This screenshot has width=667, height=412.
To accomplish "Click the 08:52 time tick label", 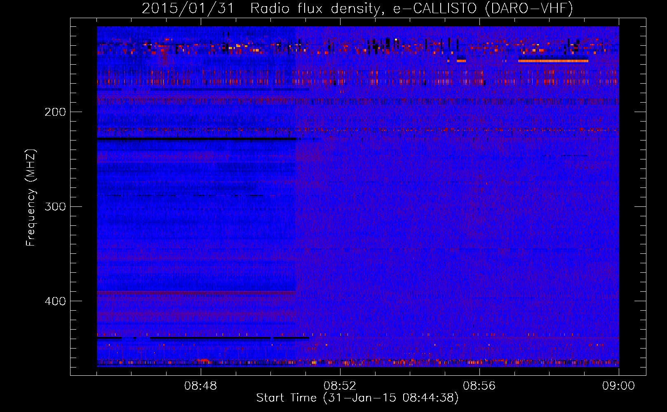I will (x=340, y=386).
